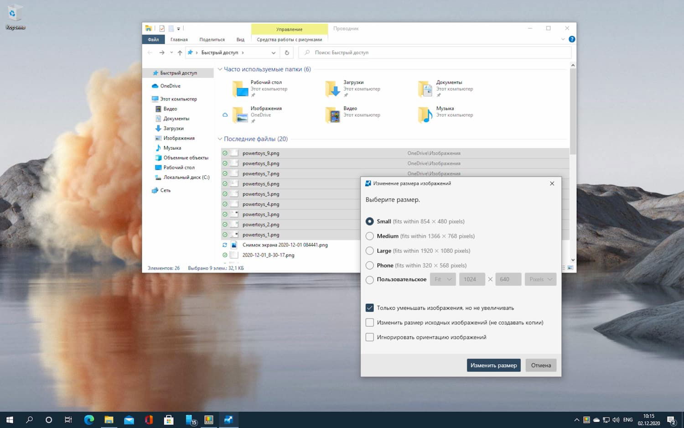
Task: Open taskbar search magnifier
Action: click(29, 420)
